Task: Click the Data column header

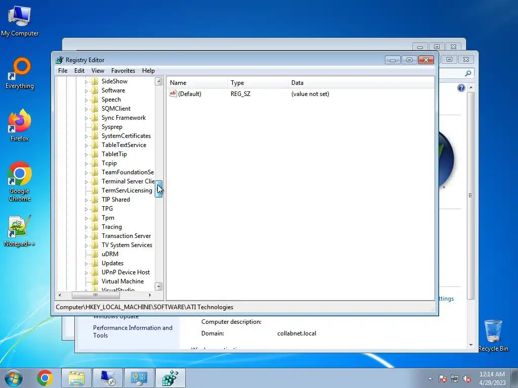Action: pyautogui.click(x=361, y=83)
